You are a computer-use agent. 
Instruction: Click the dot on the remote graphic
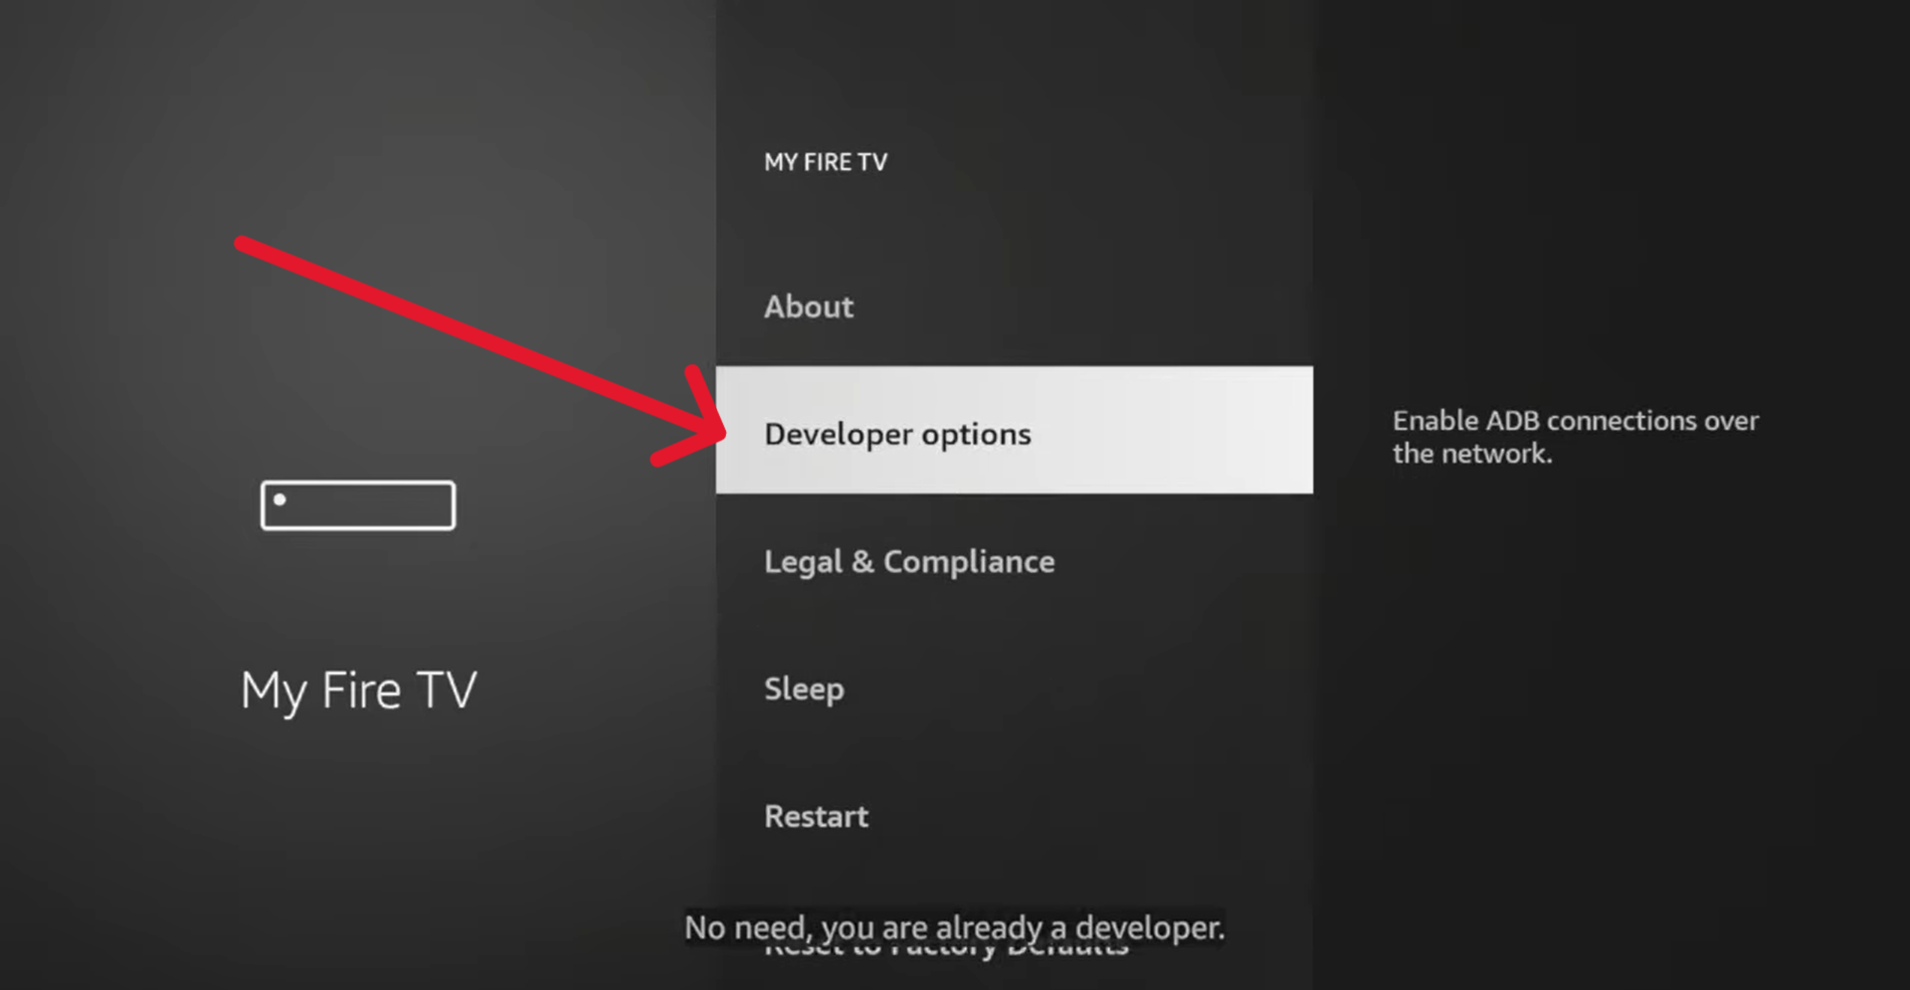280,497
